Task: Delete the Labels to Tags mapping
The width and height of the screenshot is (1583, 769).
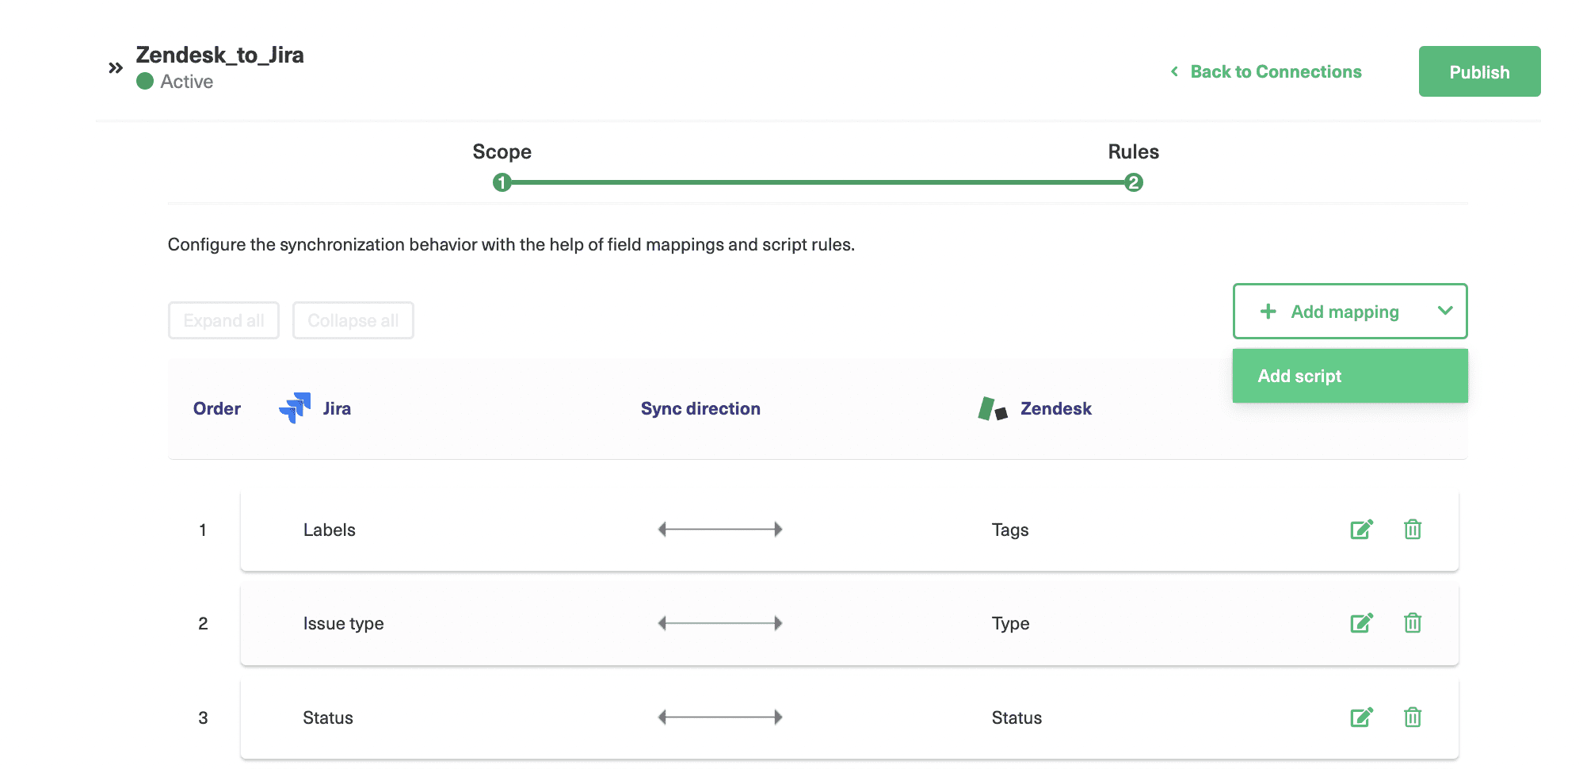Action: [x=1413, y=530]
